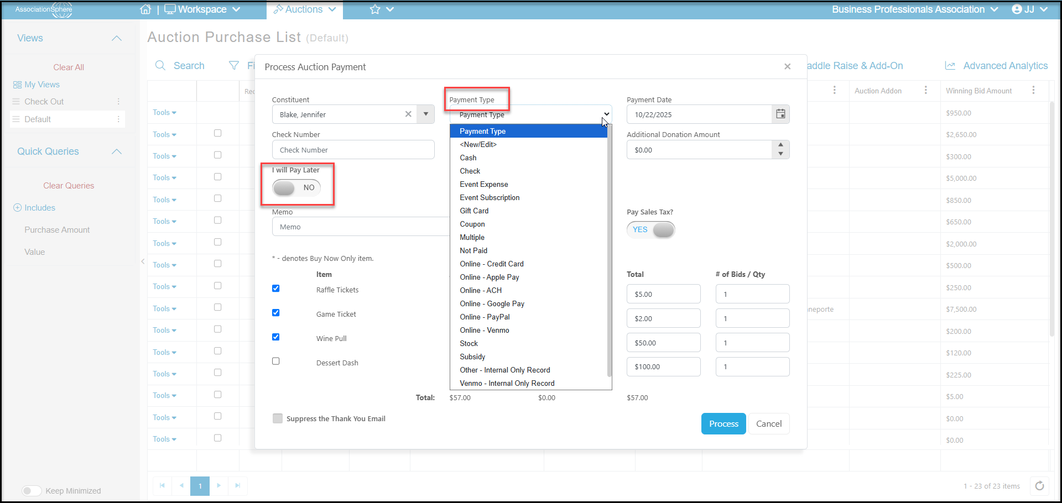
Task: Click the Process button
Action: (x=723, y=423)
